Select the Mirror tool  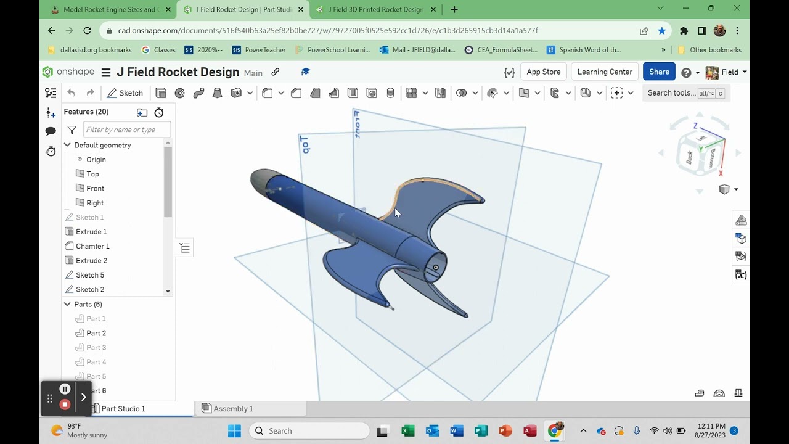[x=440, y=93]
